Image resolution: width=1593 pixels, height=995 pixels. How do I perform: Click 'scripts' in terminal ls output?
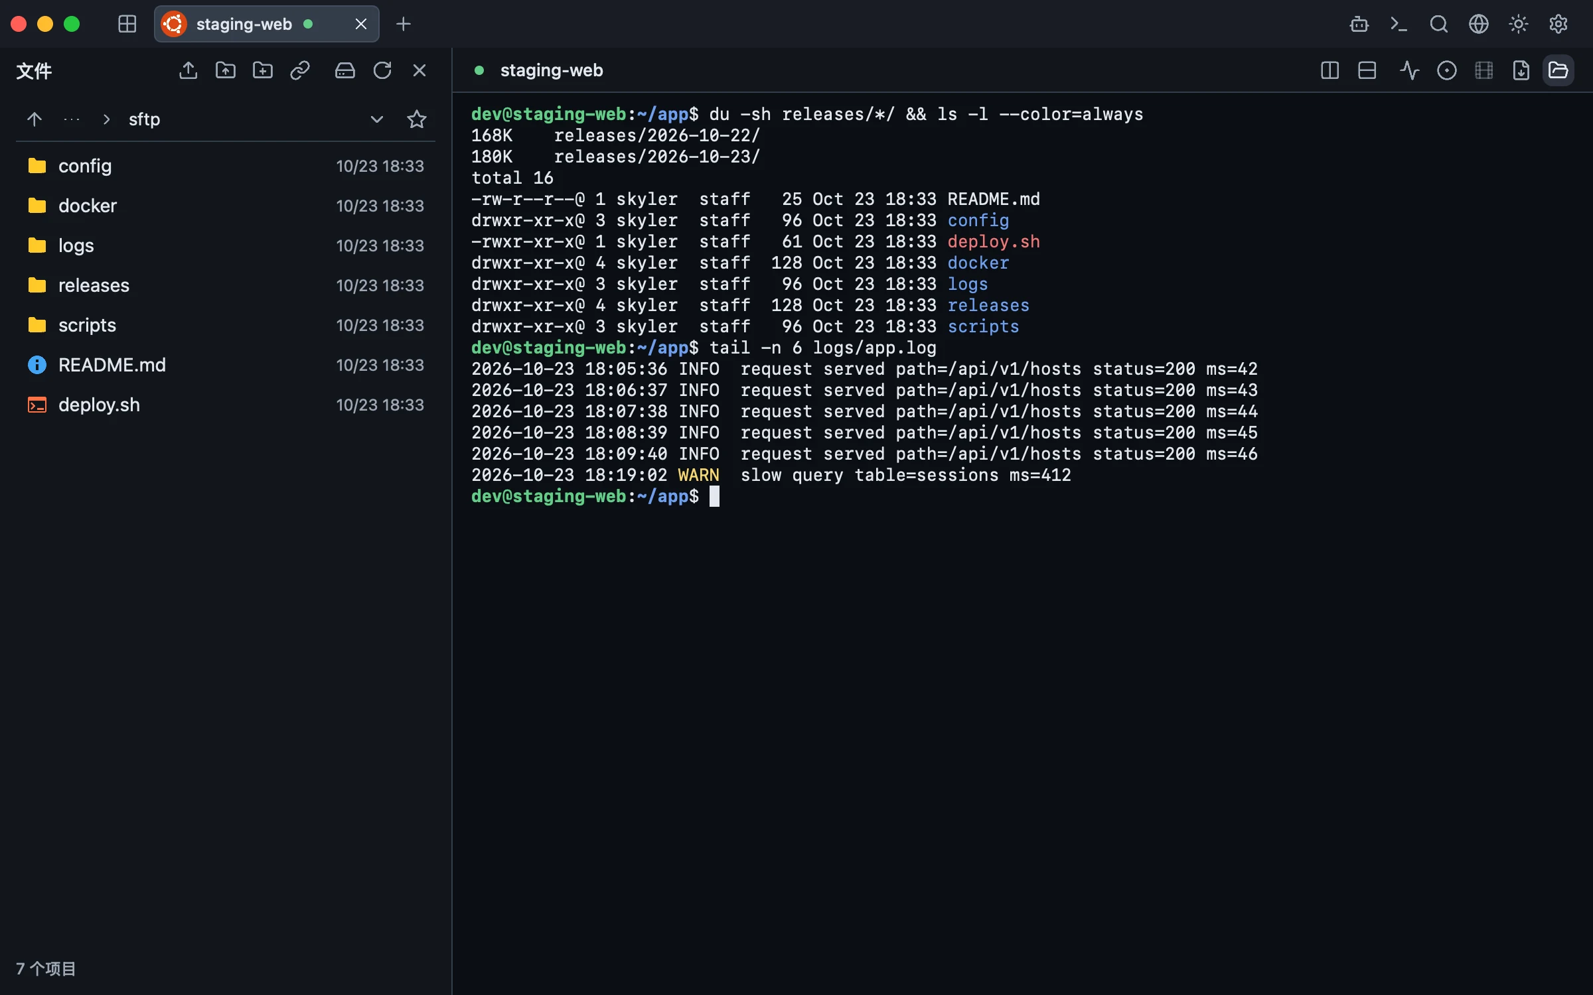(x=983, y=326)
